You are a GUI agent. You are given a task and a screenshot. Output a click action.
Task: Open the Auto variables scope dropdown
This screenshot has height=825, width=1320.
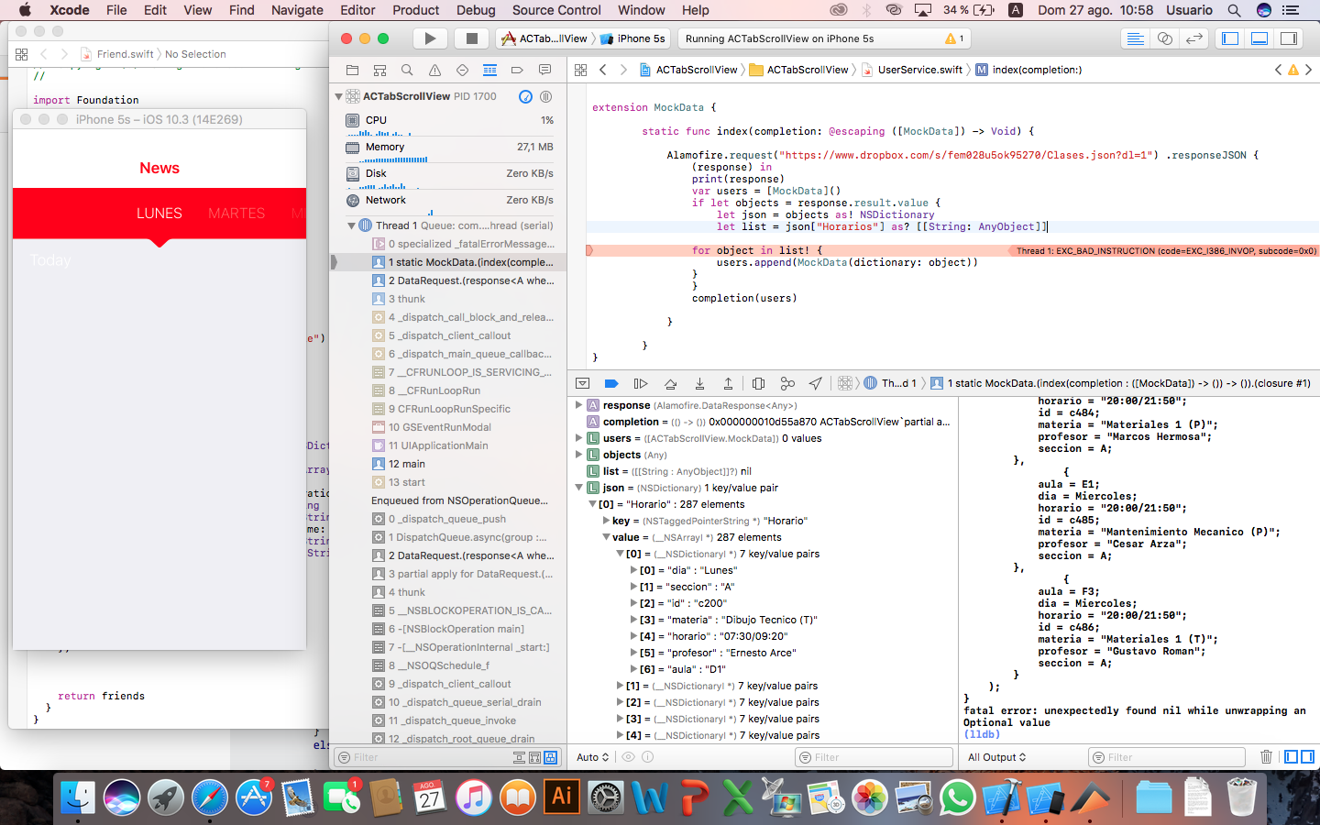pos(592,757)
